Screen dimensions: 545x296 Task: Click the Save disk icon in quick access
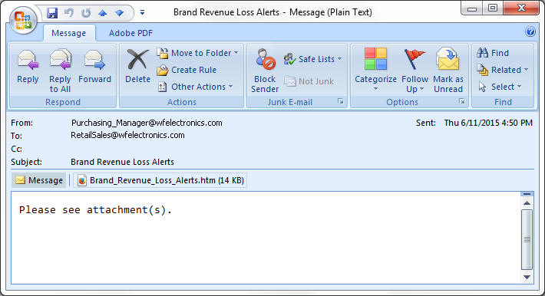tap(52, 13)
